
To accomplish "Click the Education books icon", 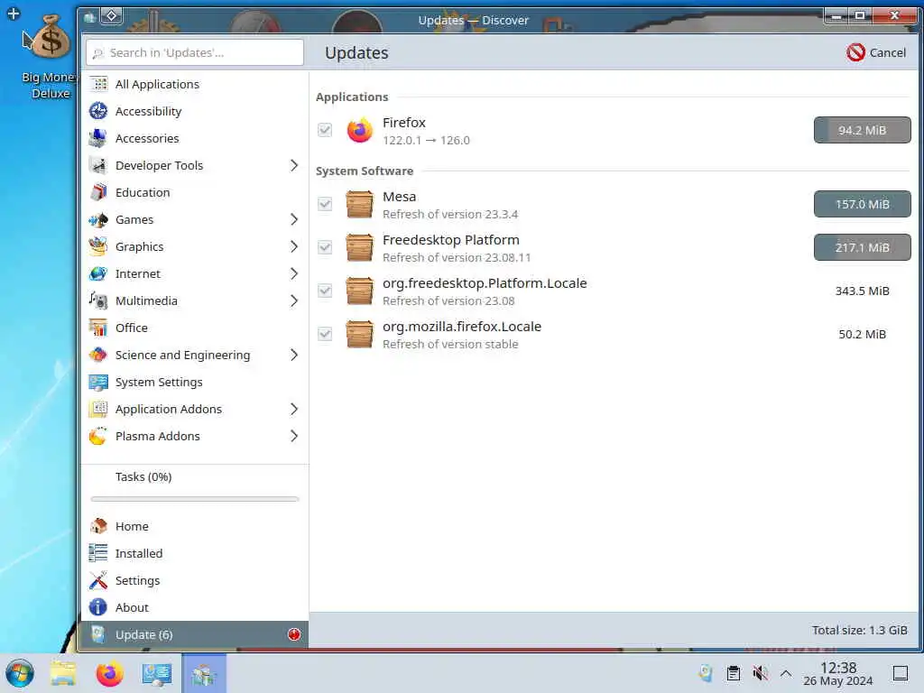I will pos(98,193).
